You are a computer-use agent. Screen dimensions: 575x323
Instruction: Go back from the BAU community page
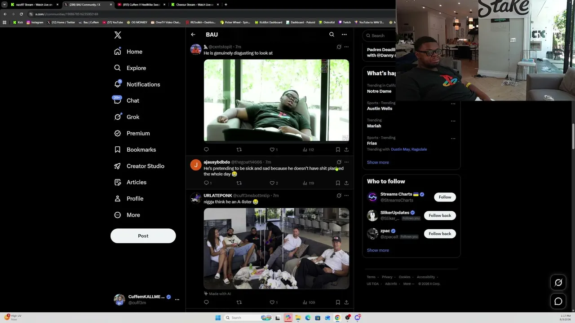pos(193,35)
